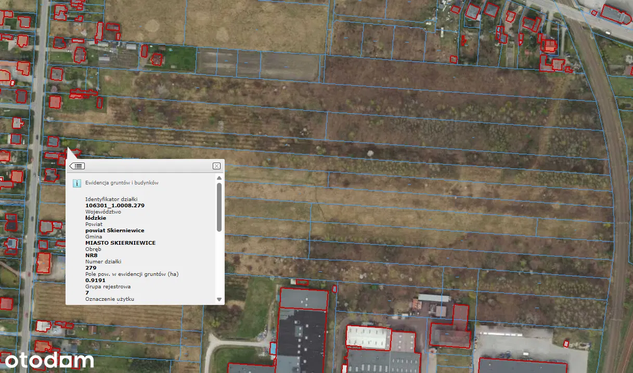Viewport: 633px width, 373px height.
Task: Click the "łódzkie" voivodeship value
Action: pos(96,218)
